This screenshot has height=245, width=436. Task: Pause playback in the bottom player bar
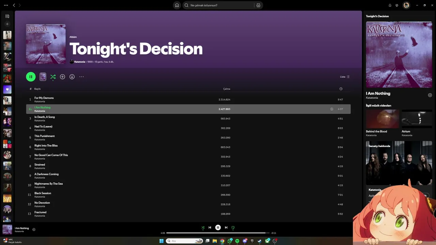coord(218,228)
